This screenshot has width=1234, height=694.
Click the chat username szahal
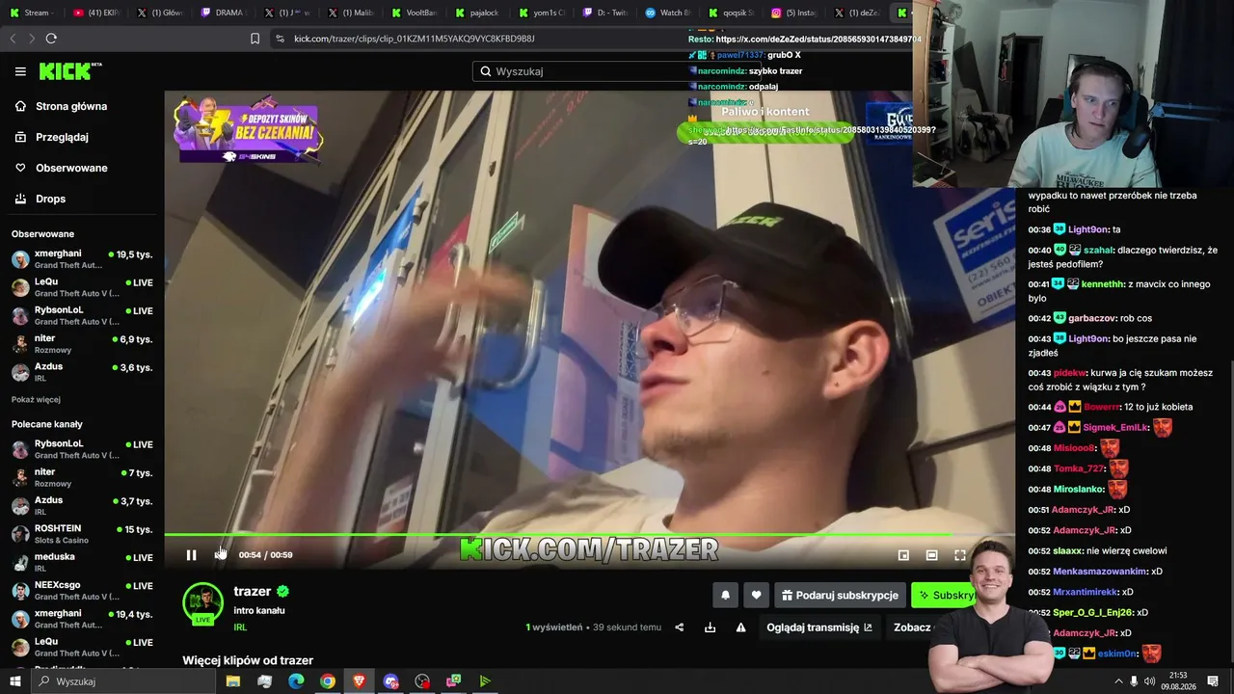pyautogui.click(x=1099, y=250)
